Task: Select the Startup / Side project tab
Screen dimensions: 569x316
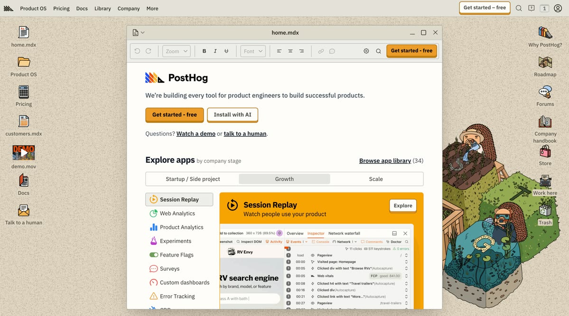Action: pos(193,179)
